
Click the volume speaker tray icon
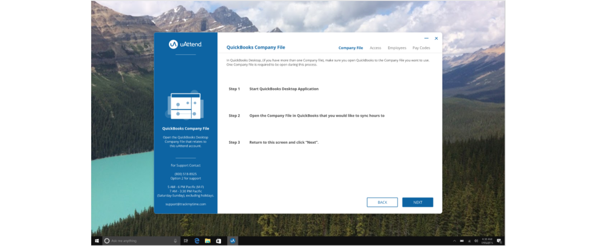coord(476,241)
